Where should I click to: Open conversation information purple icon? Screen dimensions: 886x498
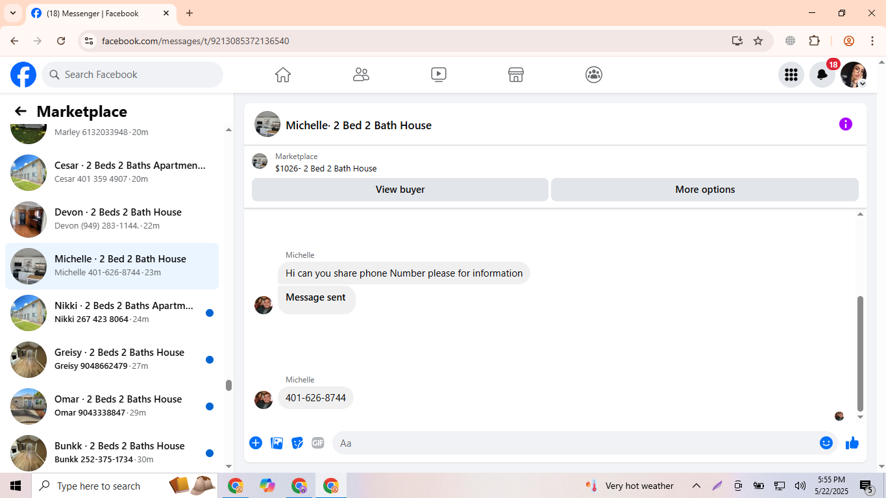[x=845, y=124]
